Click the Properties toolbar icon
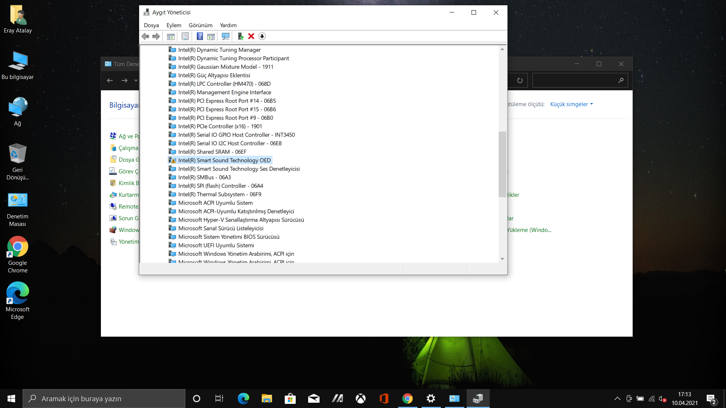This screenshot has height=408, width=726. (185, 36)
